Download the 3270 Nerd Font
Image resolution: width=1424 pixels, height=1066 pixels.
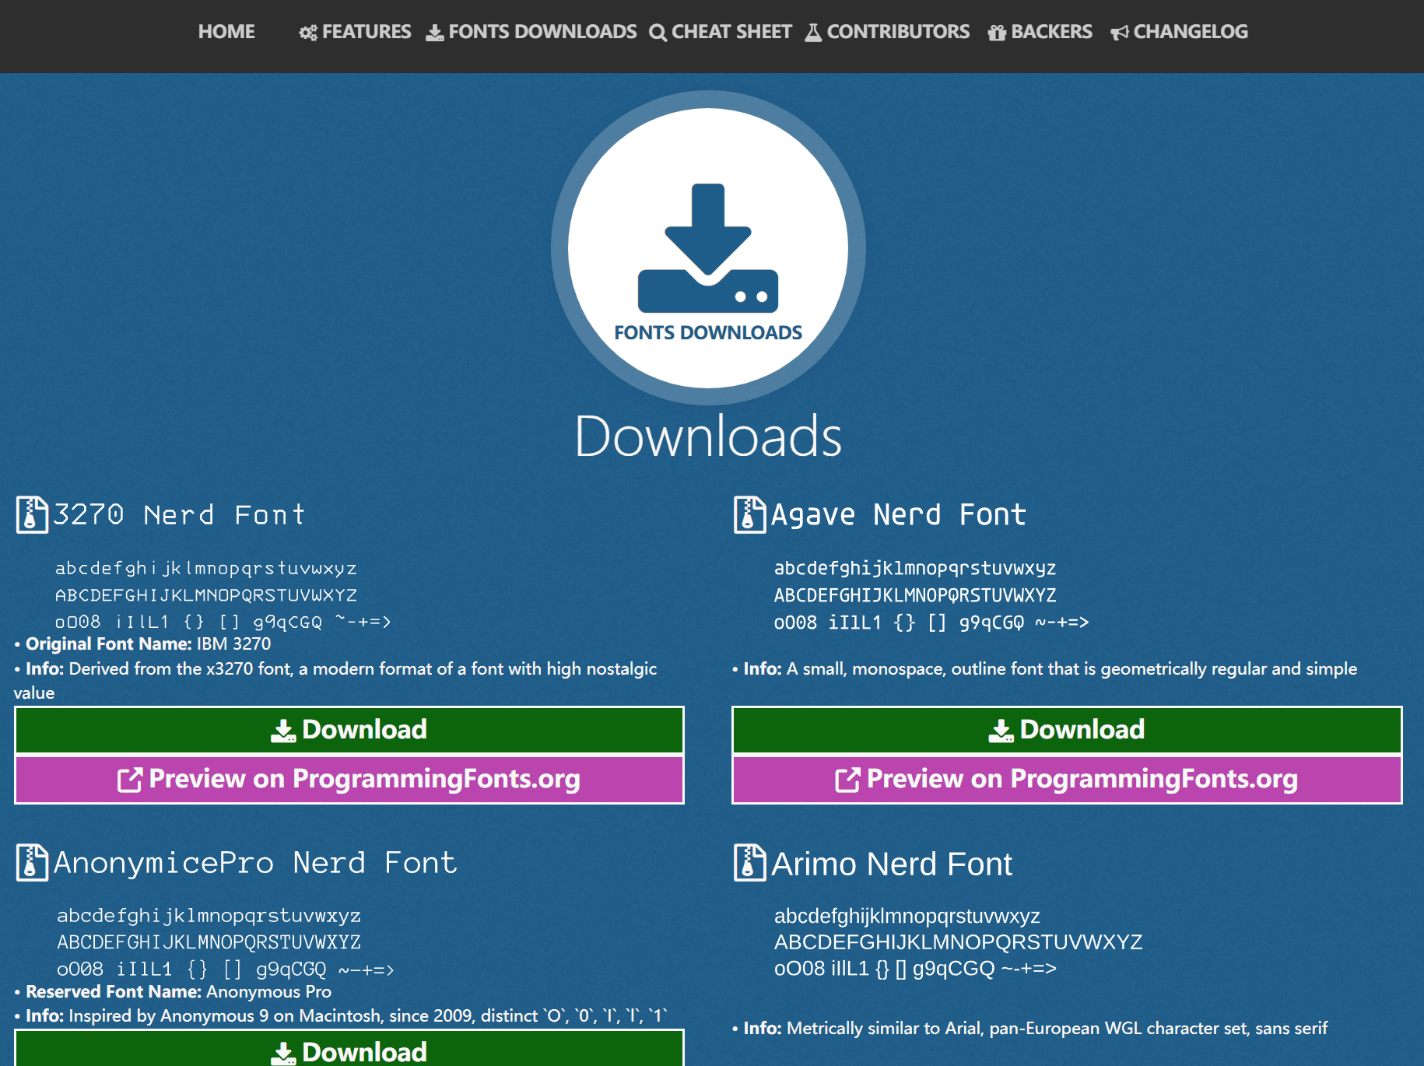point(349,730)
